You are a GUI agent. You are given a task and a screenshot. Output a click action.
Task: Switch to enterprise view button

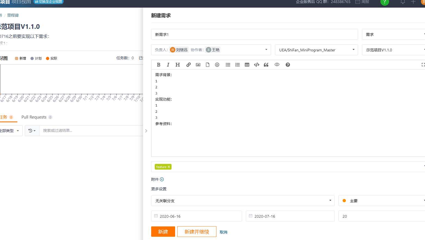48,2
